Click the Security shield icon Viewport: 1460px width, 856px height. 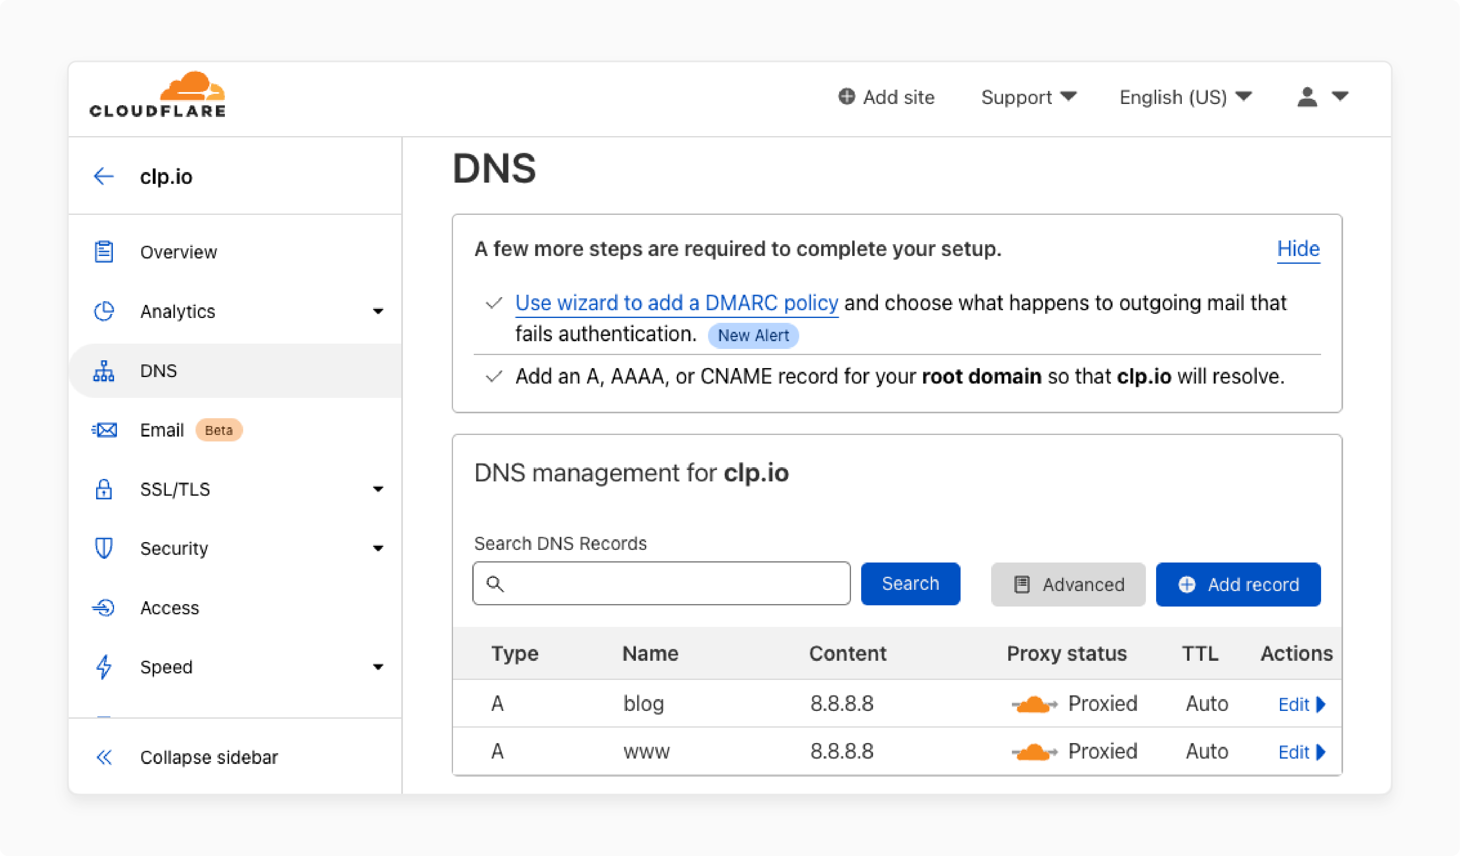point(104,548)
